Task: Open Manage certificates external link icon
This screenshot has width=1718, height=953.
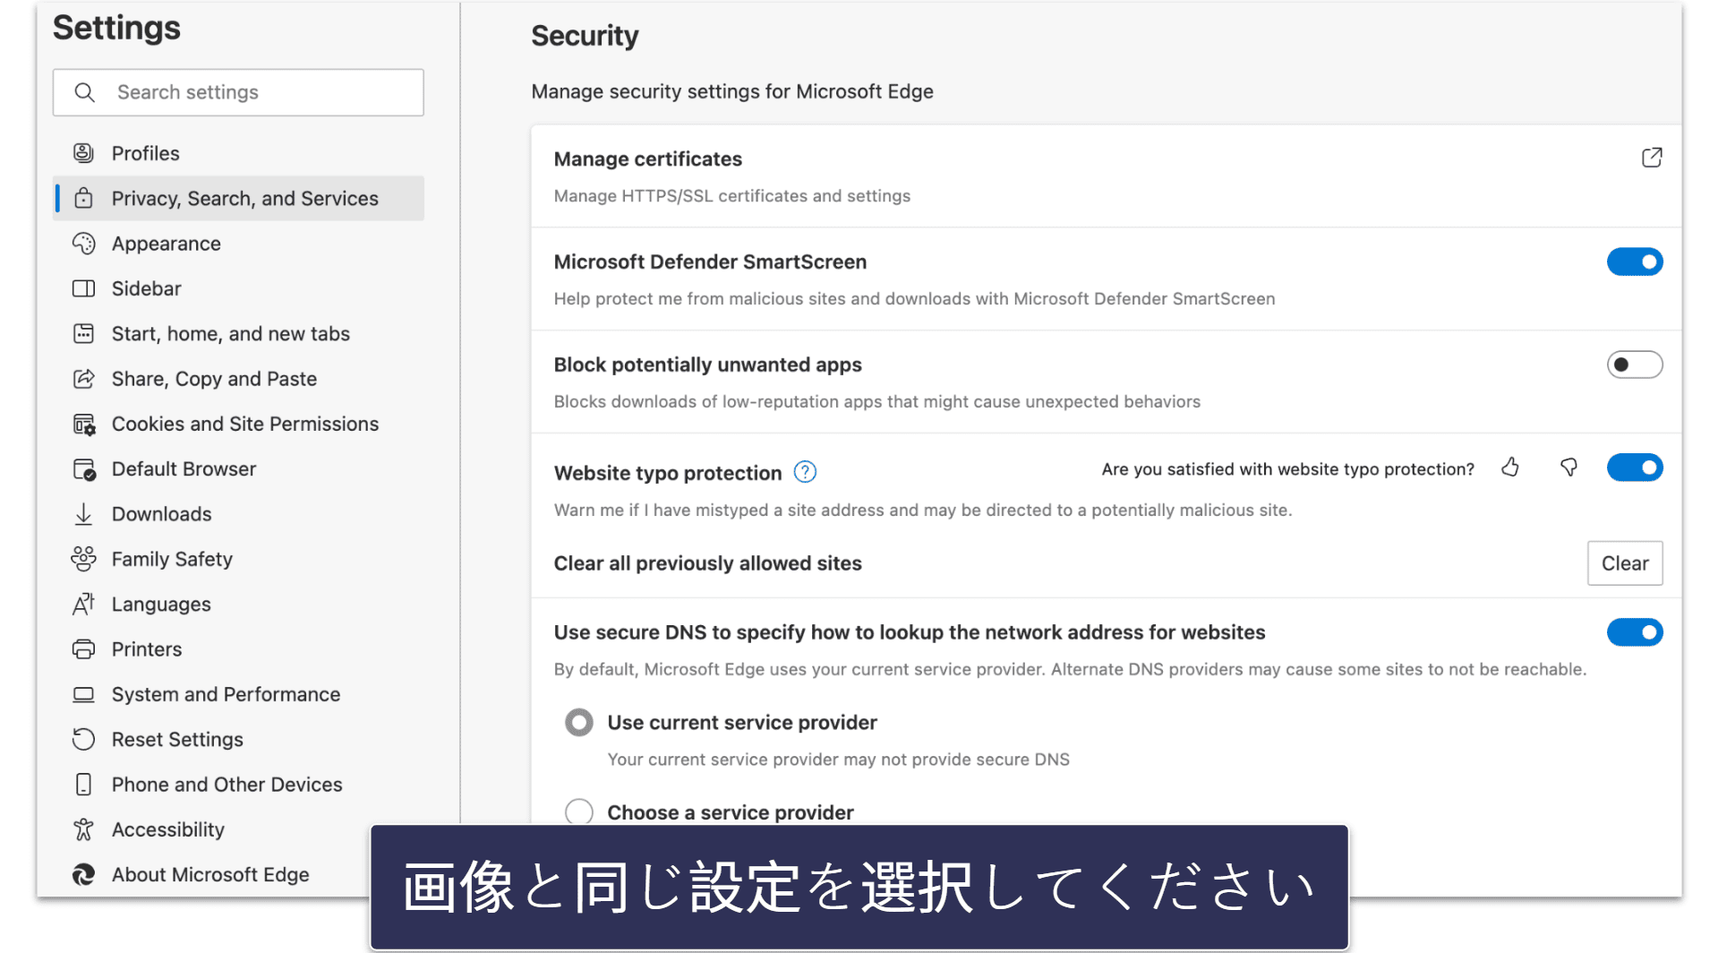Action: tap(1652, 158)
